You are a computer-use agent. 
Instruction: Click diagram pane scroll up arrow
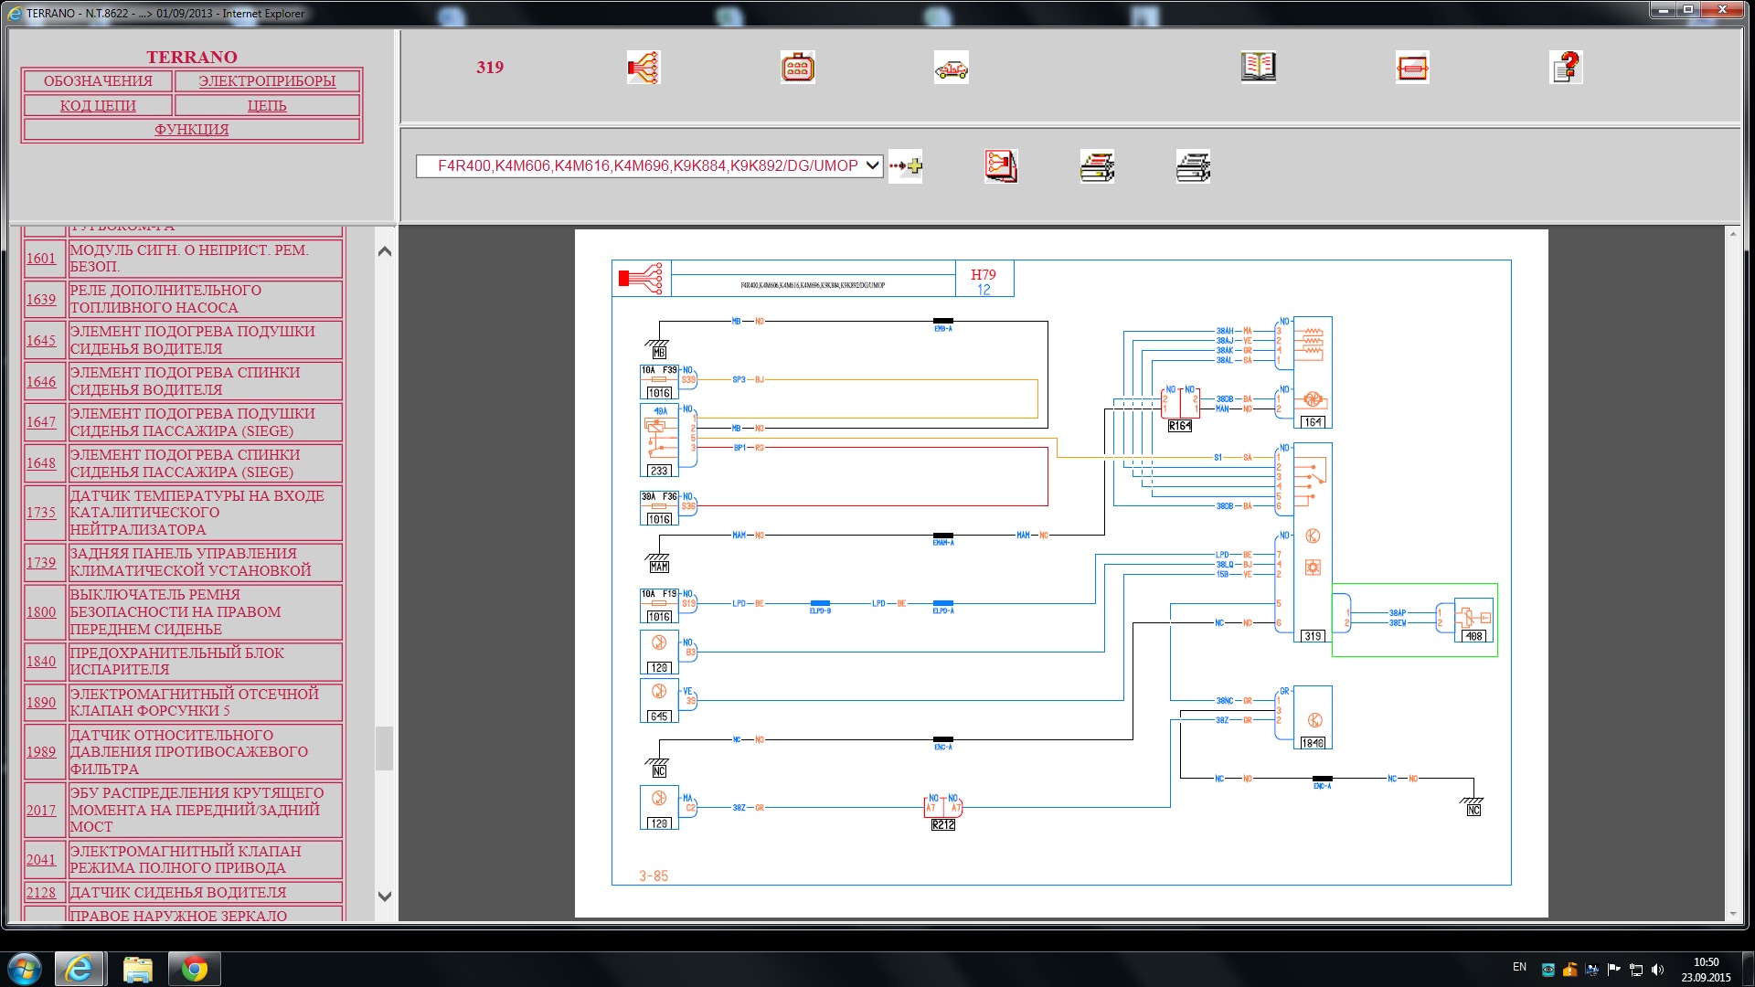pos(1732,235)
